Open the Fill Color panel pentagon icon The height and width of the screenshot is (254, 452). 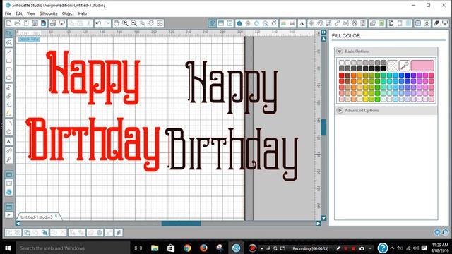pyautogui.click(x=239, y=23)
